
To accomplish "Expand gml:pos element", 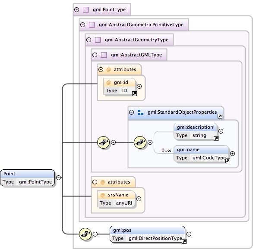I will click(x=189, y=234).
